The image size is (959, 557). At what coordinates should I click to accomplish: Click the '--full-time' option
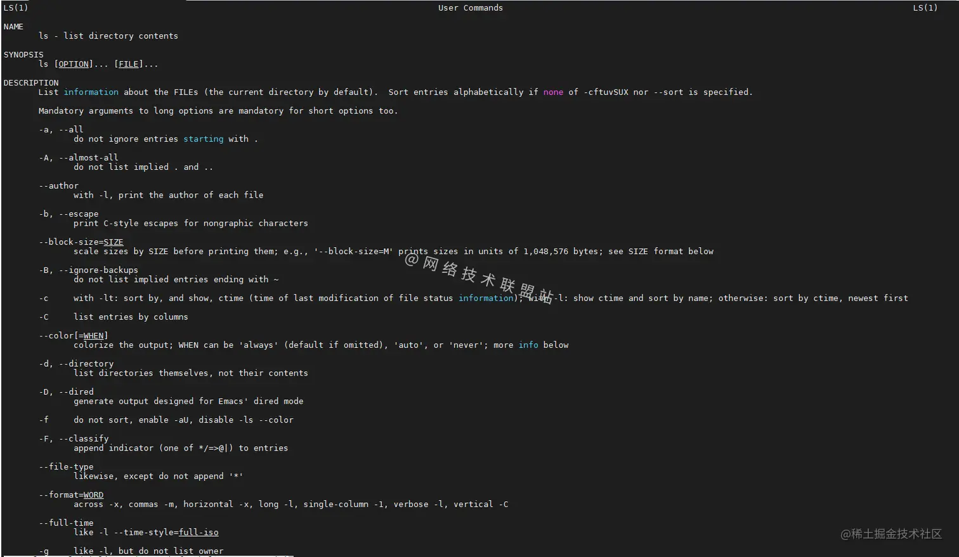pos(66,523)
